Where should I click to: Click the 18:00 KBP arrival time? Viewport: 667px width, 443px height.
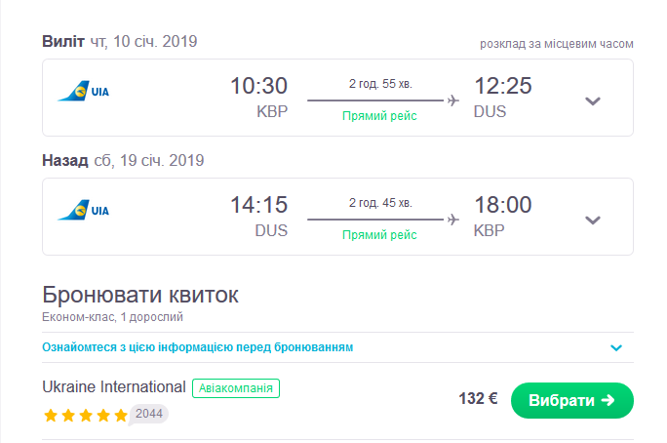point(502,206)
